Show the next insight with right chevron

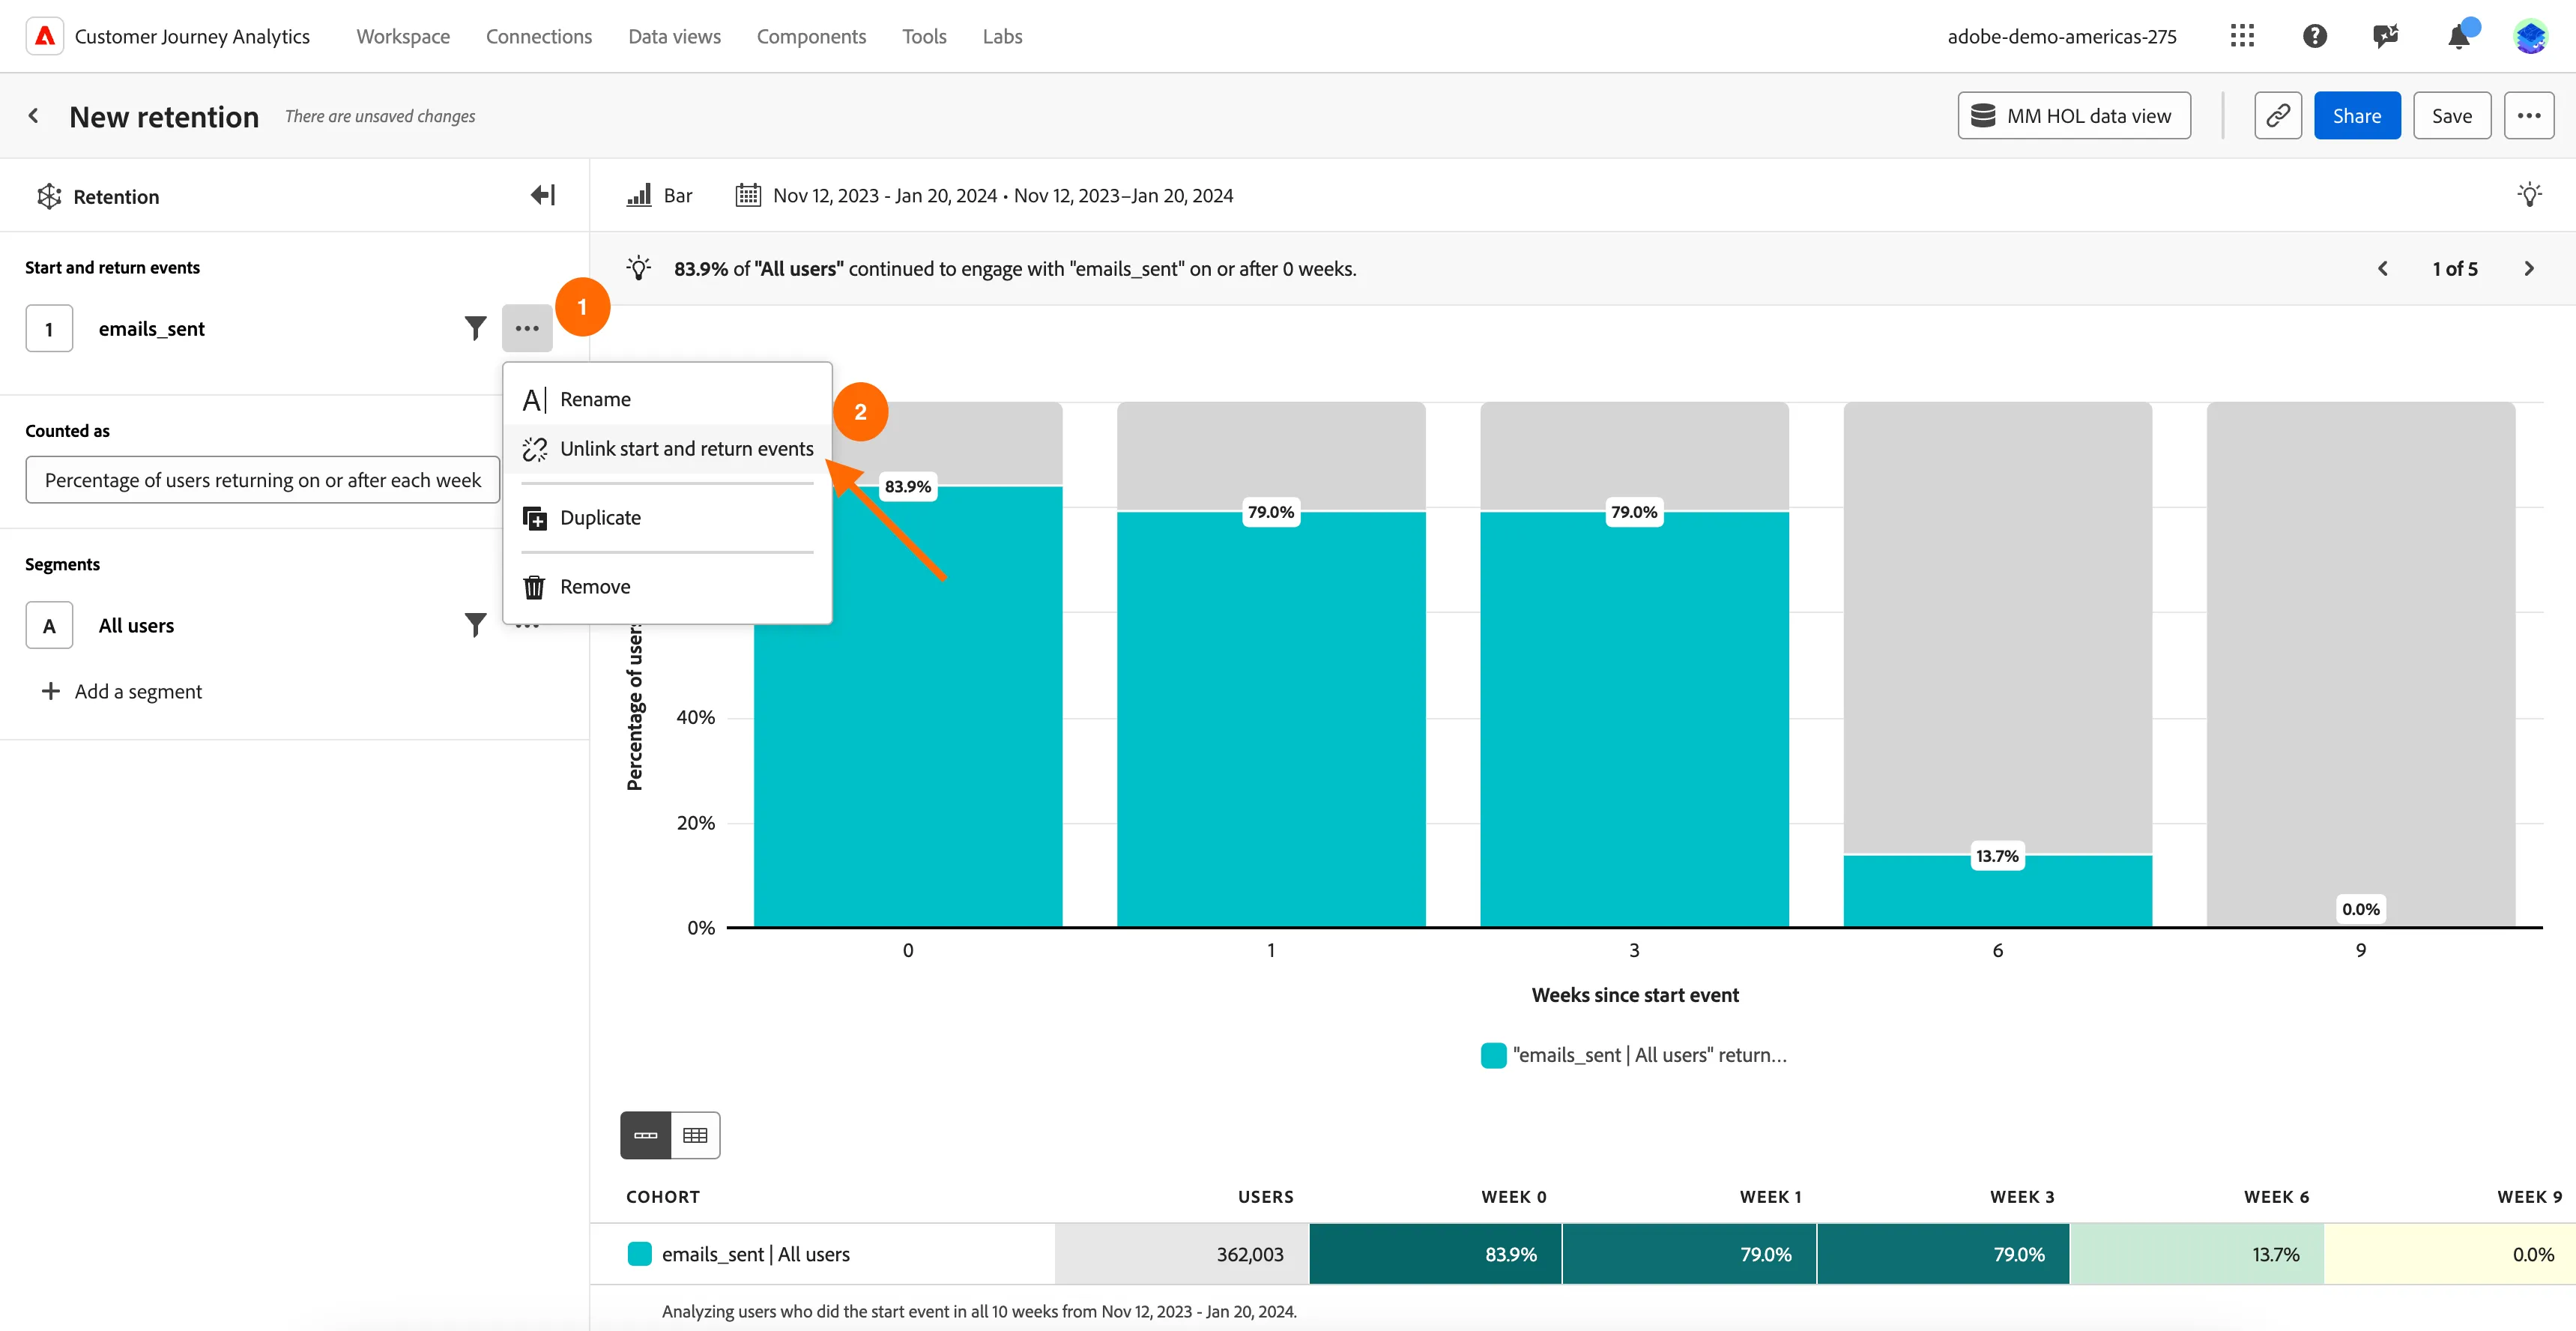pos(2528,269)
